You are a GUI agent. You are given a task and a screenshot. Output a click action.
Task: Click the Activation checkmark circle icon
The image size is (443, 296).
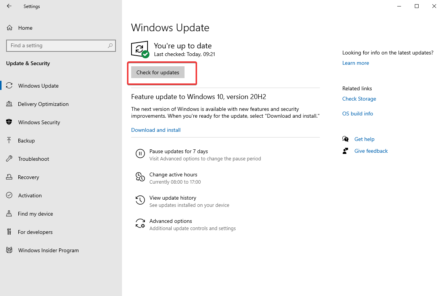9,195
